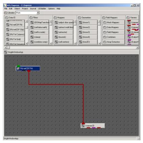This screenshot has height=143, width=143.
Task: Select the clamp filter module icon
Action: (32, 37)
